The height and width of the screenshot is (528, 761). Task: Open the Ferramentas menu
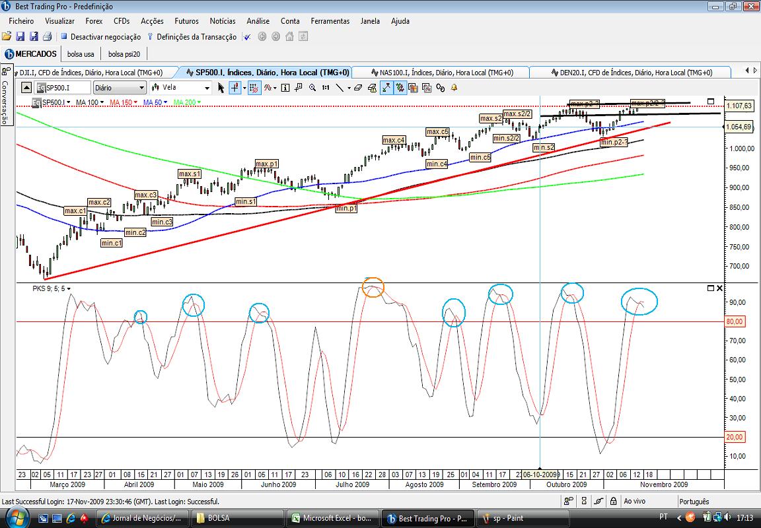330,21
